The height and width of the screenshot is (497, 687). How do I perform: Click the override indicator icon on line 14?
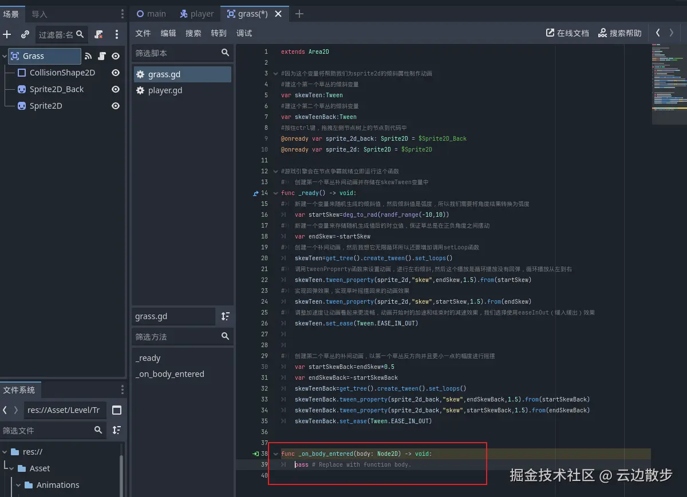point(256,193)
